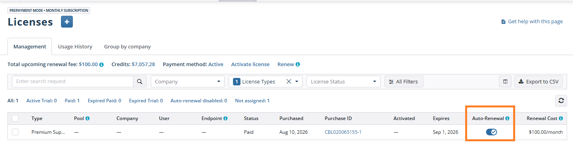Click the Expires column header
Screen dimensions: 573x146
tap(441, 118)
